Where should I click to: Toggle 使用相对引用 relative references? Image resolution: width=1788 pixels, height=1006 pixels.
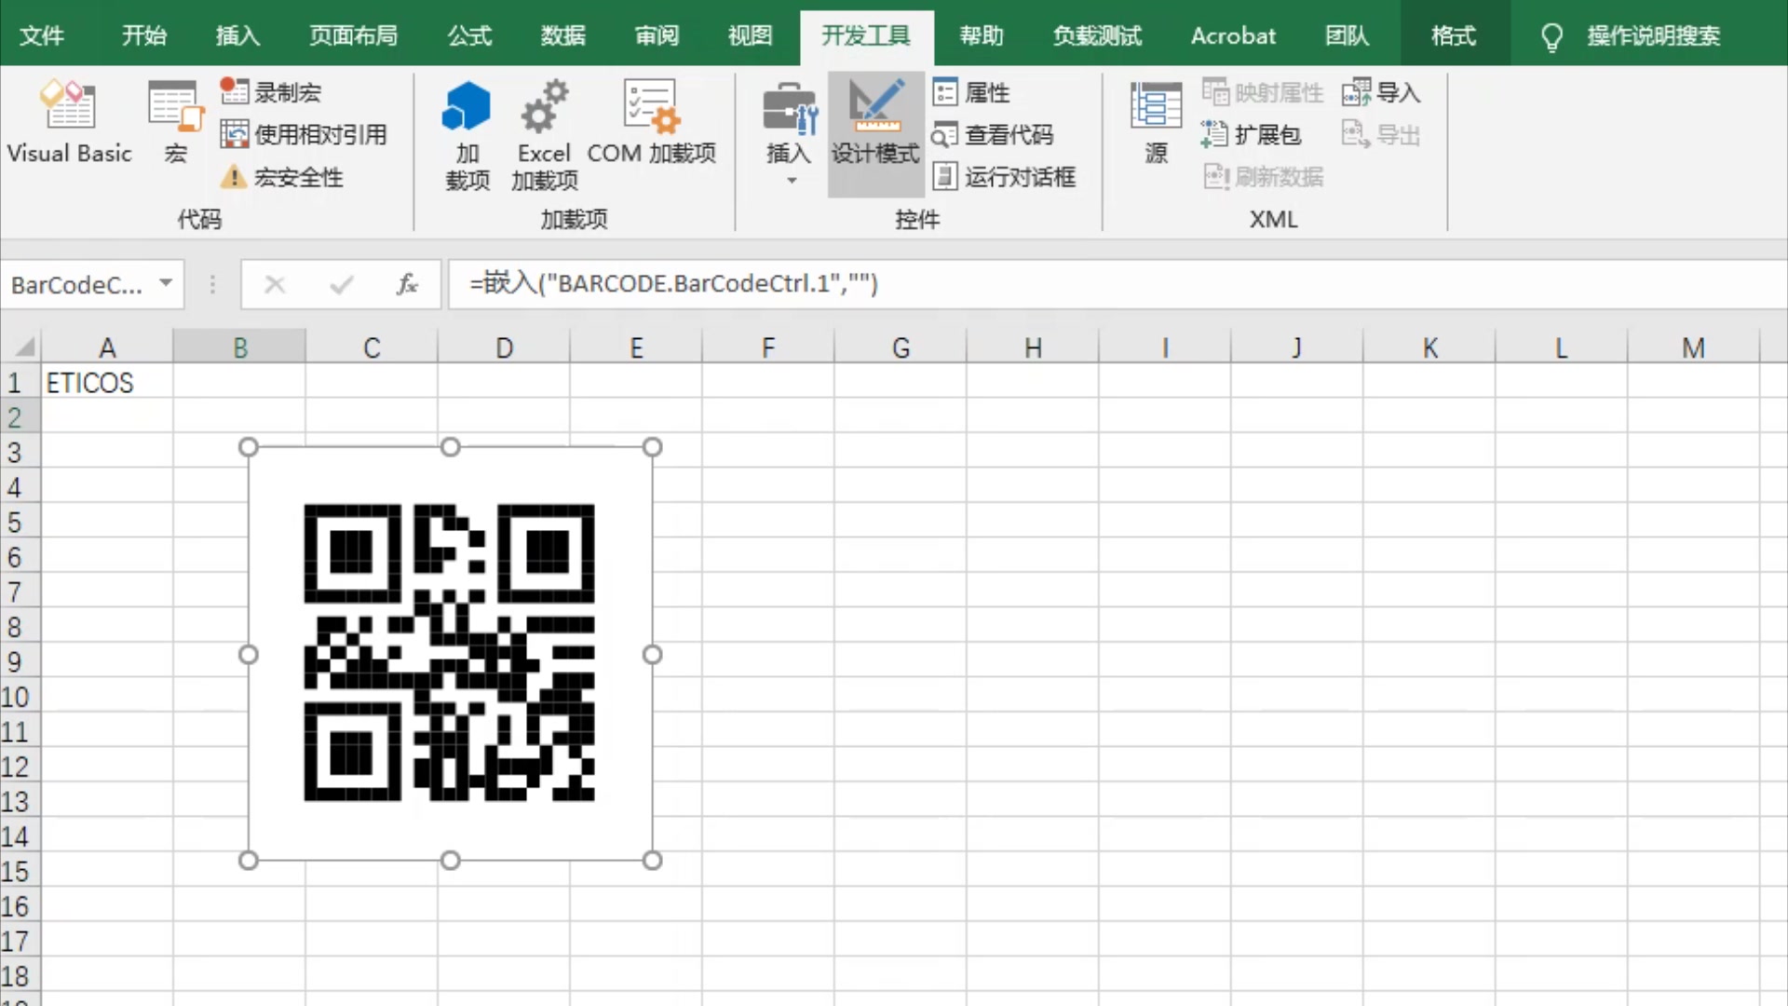tap(304, 134)
